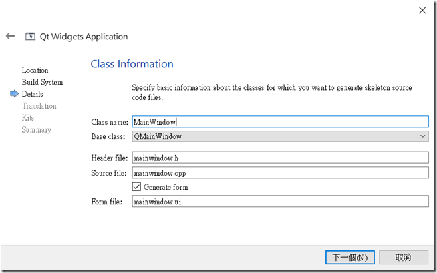Uncheck the Generate form checkbox
This screenshot has height=273, width=437.
click(136, 187)
